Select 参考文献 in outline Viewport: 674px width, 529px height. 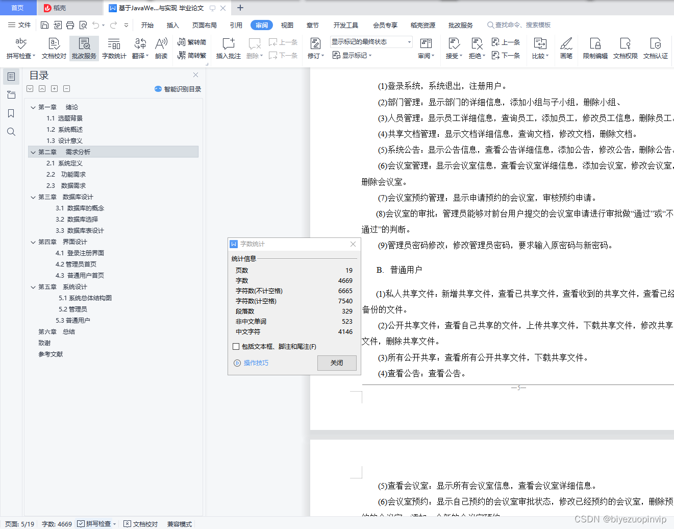coord(51,354)
